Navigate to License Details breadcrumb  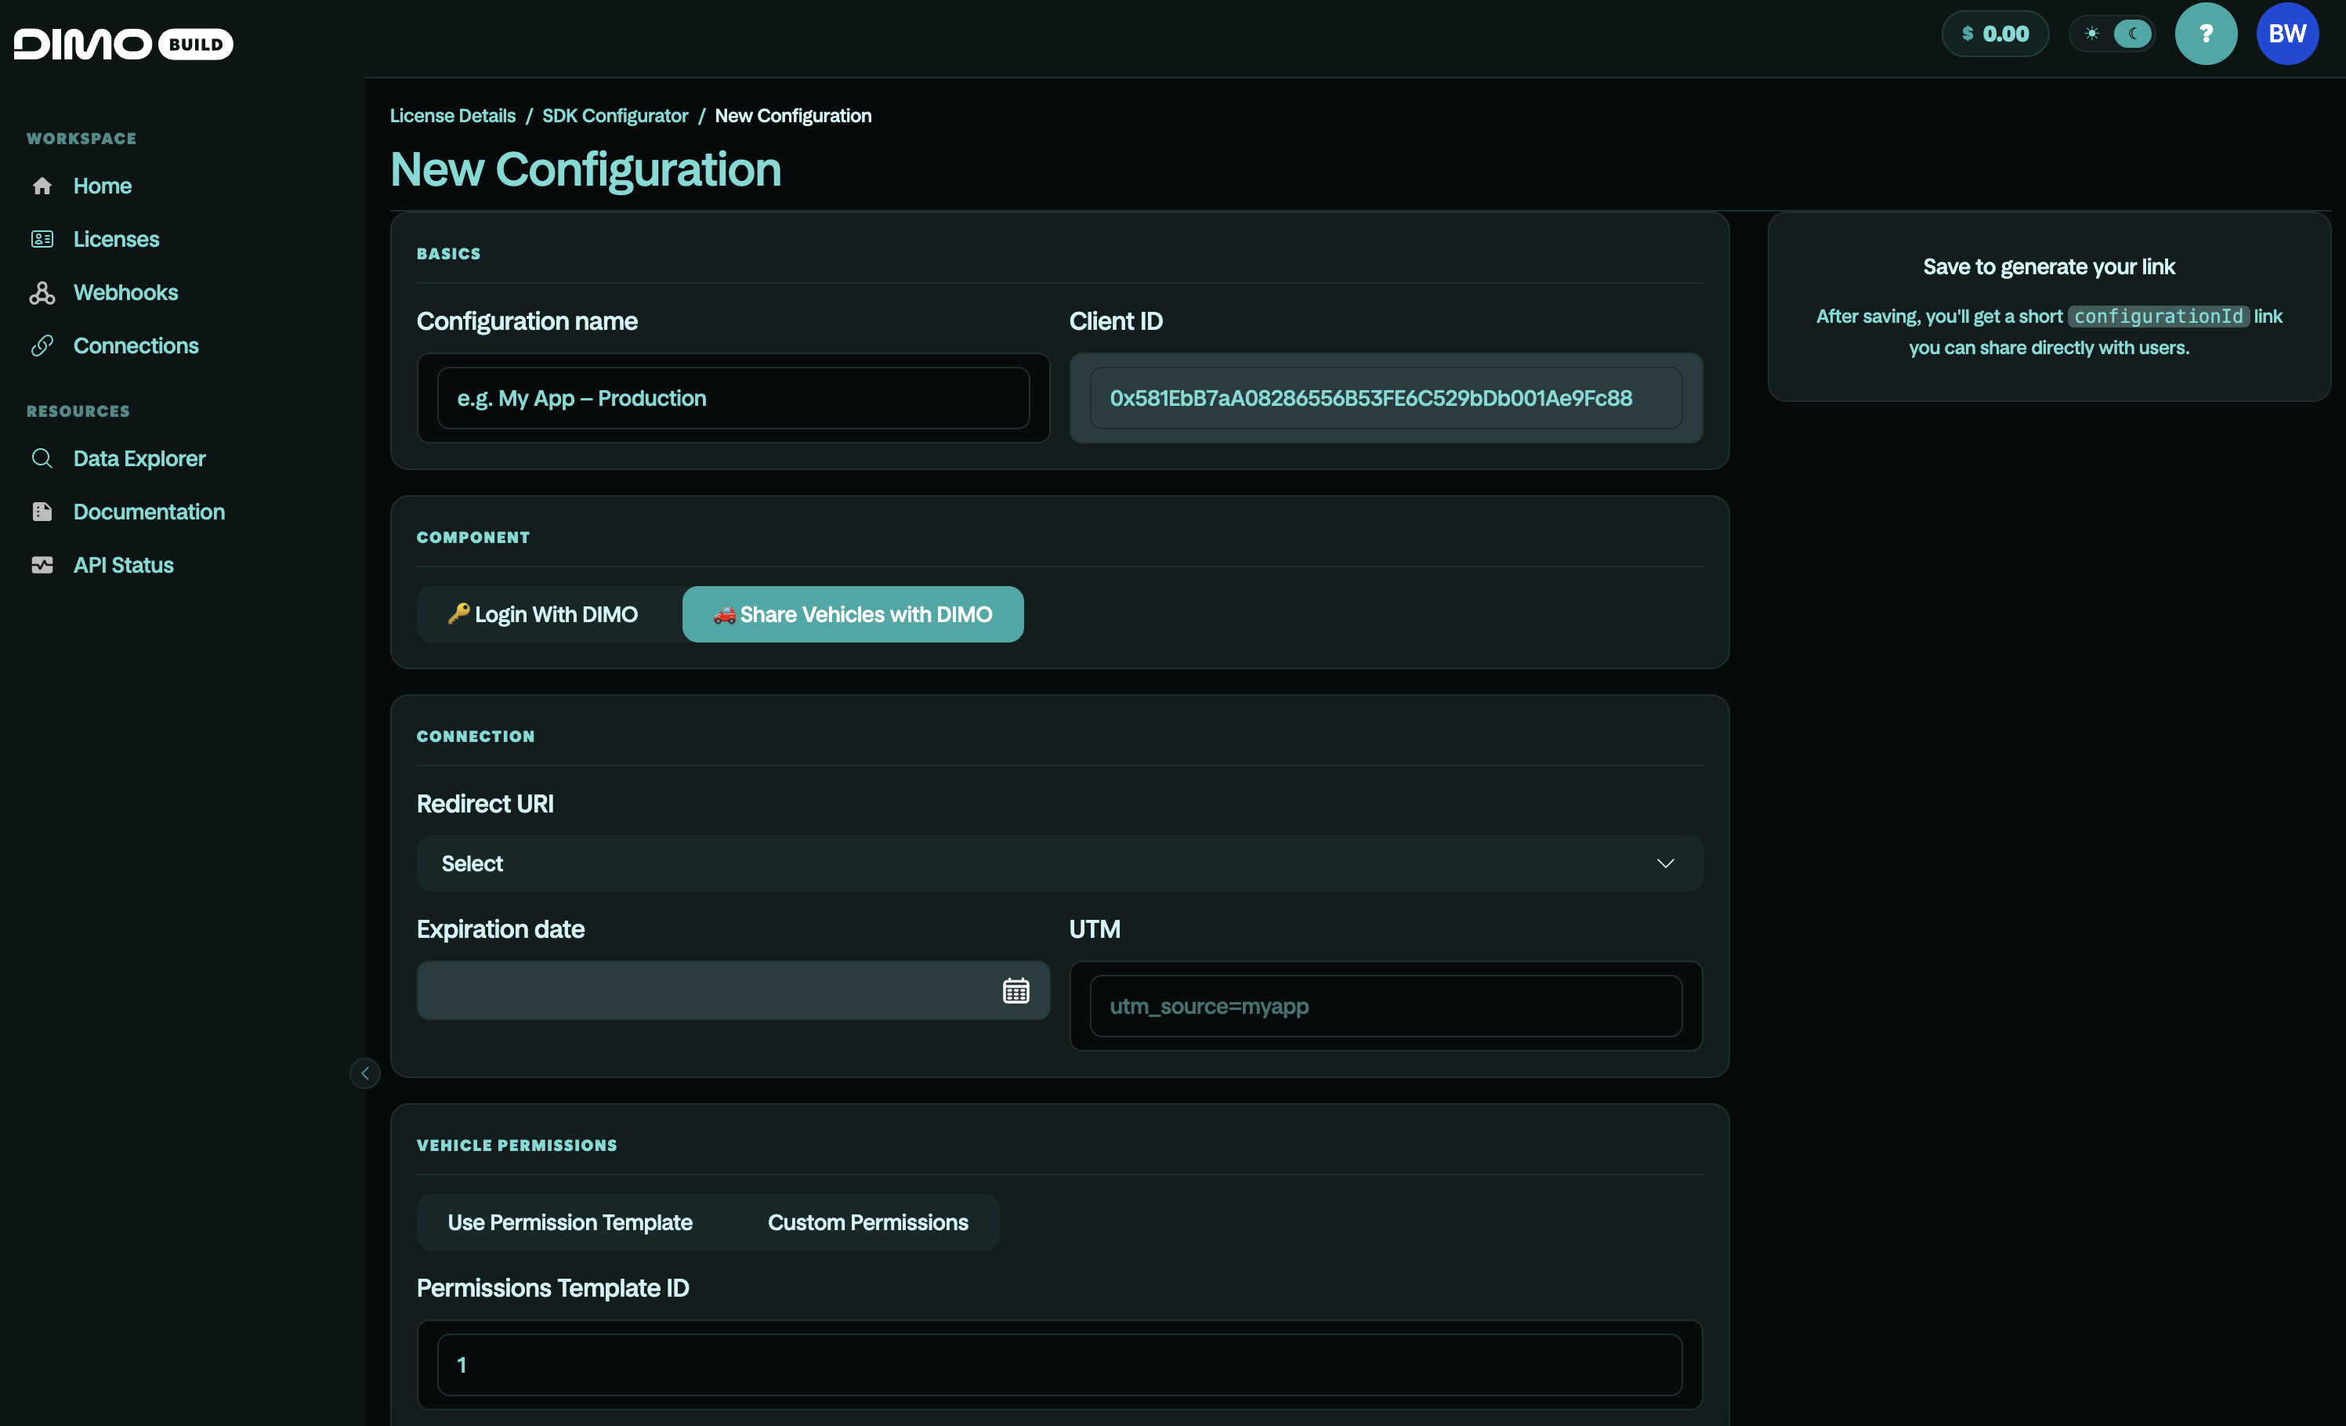click(x=452, y=115)
